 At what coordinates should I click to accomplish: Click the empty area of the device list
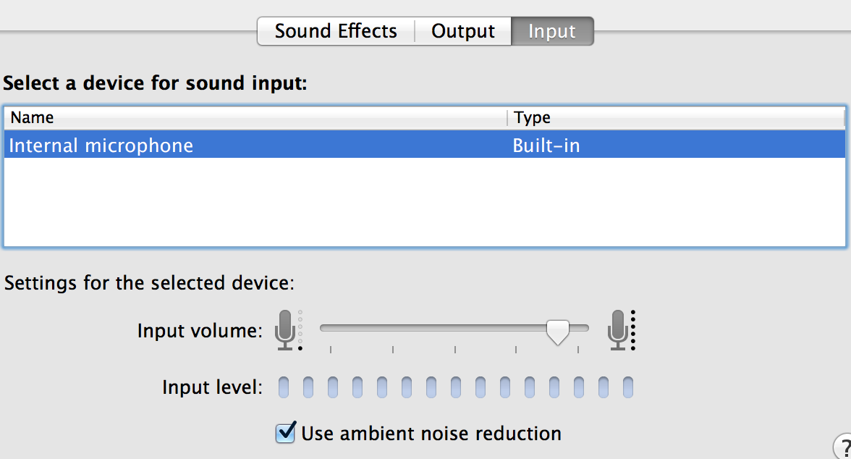point(425,202)
